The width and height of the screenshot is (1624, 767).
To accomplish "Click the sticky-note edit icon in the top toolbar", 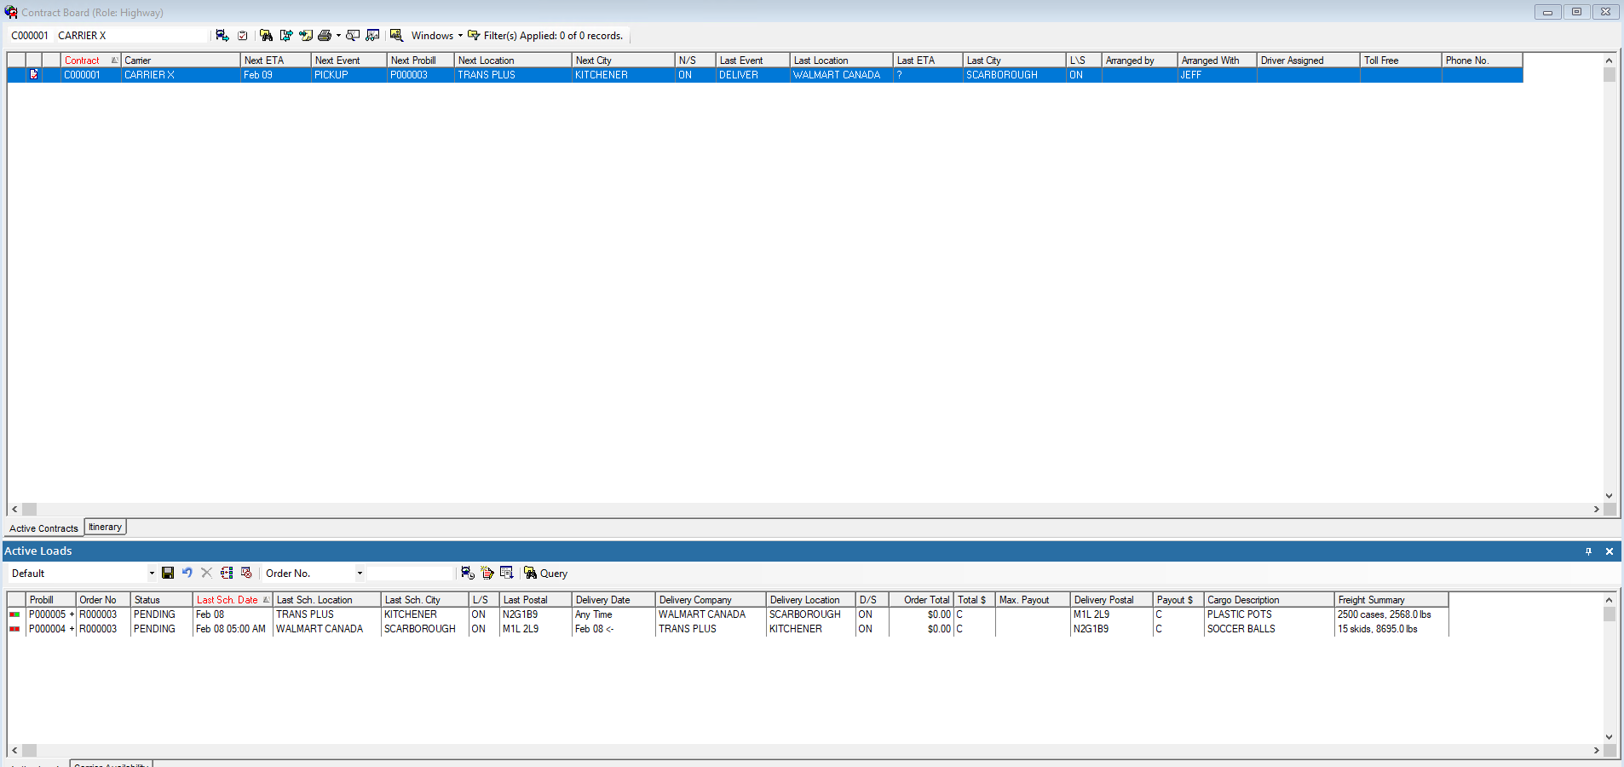I will [x=306, y=36].
